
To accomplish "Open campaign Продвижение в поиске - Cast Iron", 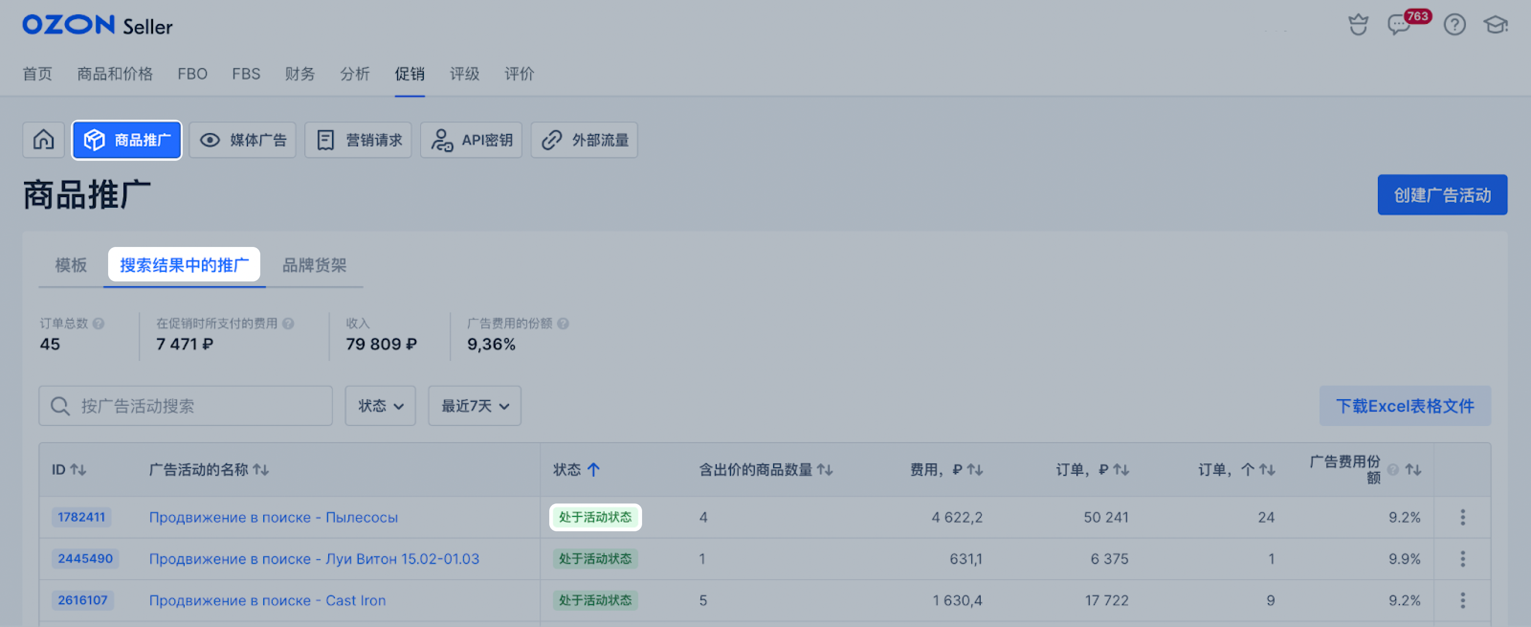I will click(x=267, y=600).
